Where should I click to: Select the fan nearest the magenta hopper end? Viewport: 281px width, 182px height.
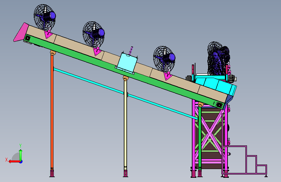(x=45, y=17)
